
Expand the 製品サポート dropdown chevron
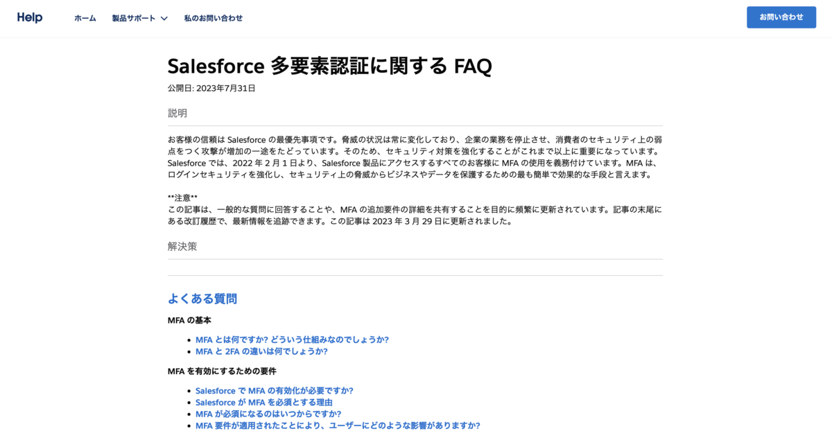[164, 19]
